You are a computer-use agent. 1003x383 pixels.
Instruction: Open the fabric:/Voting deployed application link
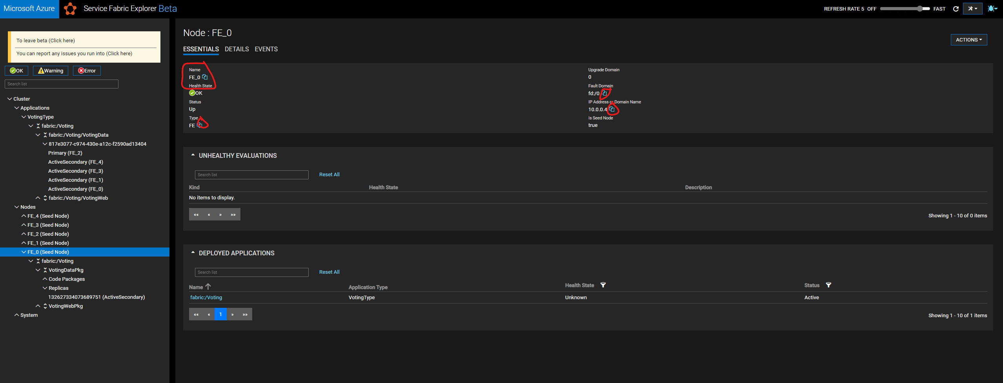206,297
